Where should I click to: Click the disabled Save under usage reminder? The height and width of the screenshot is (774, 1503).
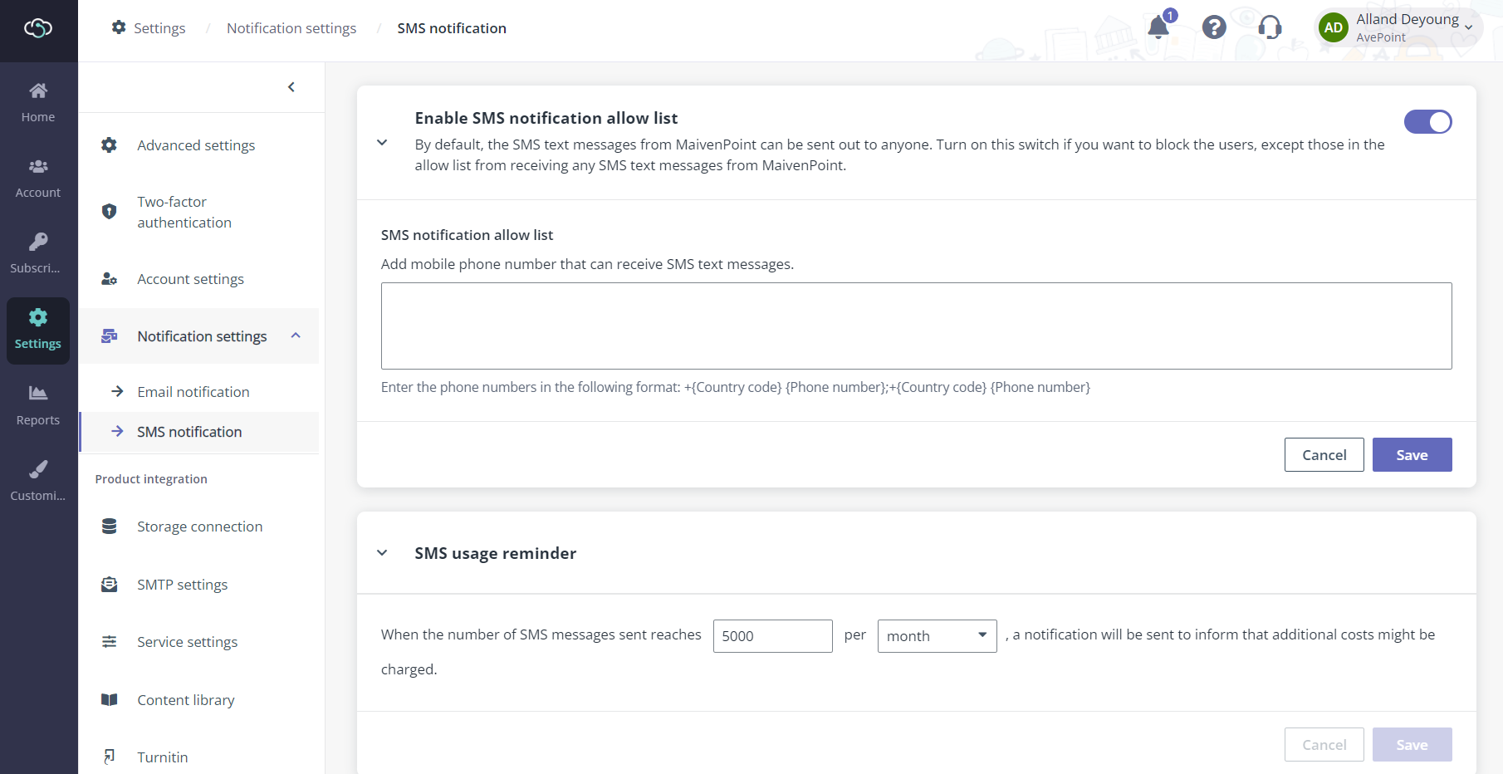click(1412, 745)
